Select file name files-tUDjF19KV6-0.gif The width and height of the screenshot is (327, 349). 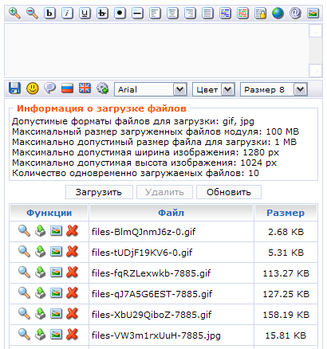pyautogui.click(x=142, y=253)
